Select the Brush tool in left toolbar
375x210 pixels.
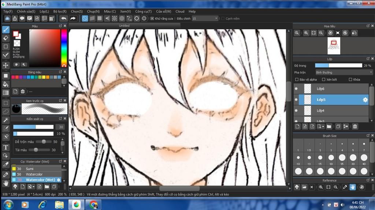click(x=6, y=29)
